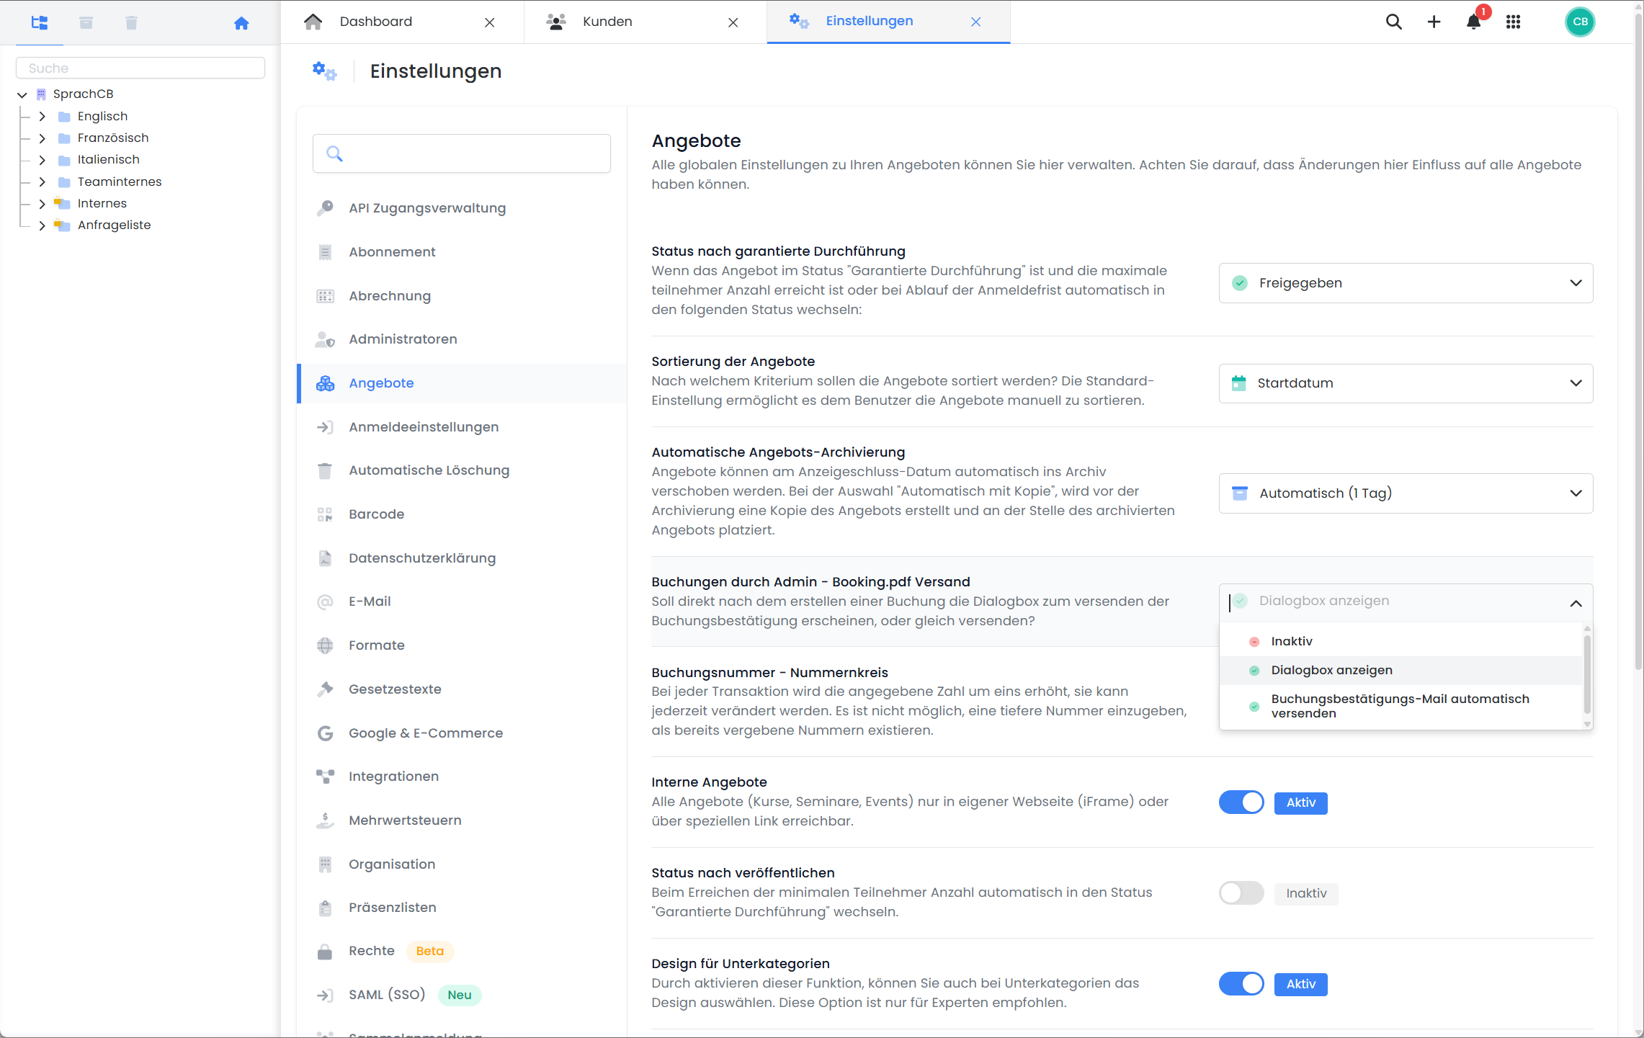1644x1038 pixels.
Task: Expand the Sortierung der Angebote dropdown
Action: [x=1404, y=383]
